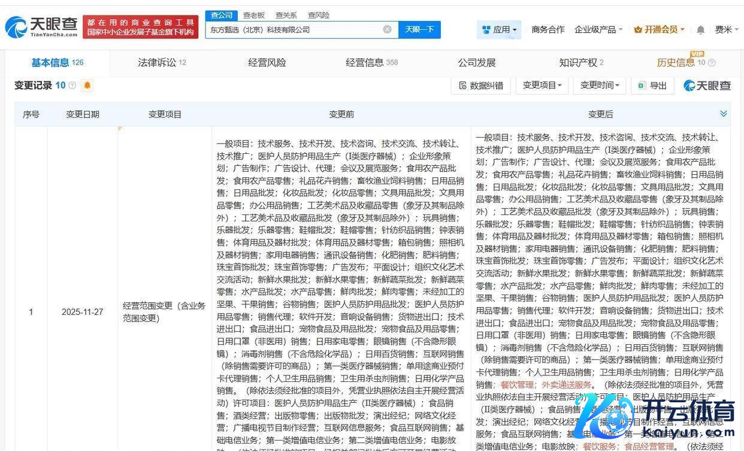Open the 变更时间 filter dropdown
The width and height of the screenshot is (744, 452).
tap(599, 86)
